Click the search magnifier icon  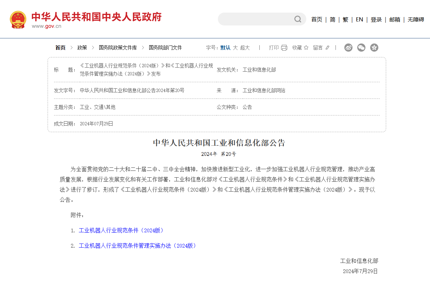coord(298,19)
